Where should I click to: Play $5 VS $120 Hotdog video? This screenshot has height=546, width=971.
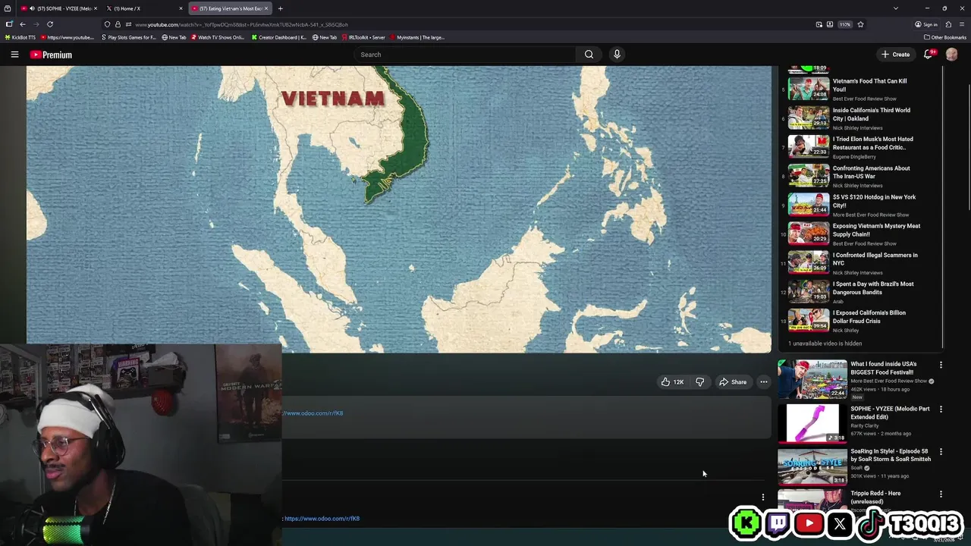809,205
